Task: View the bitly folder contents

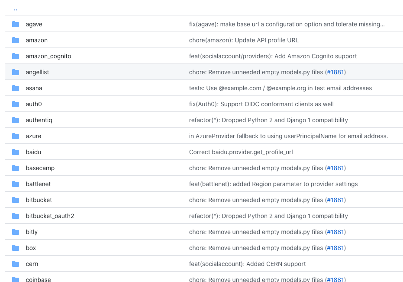Action: [32, 232]
